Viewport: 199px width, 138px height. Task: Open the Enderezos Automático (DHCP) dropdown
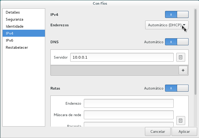[167, 25]
